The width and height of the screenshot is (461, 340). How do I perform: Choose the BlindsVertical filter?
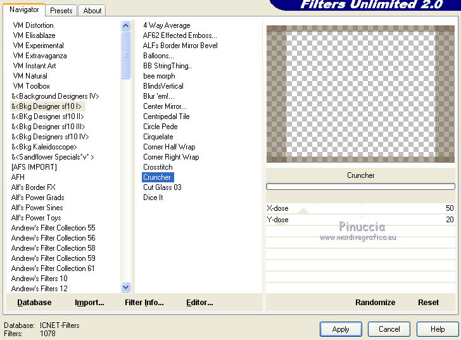163,86
